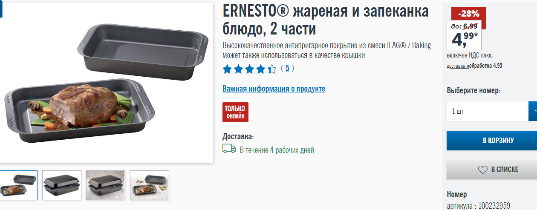Open the quantity dropdown arrow
This screenshot has width=537, height=210.
coord(533,111)
